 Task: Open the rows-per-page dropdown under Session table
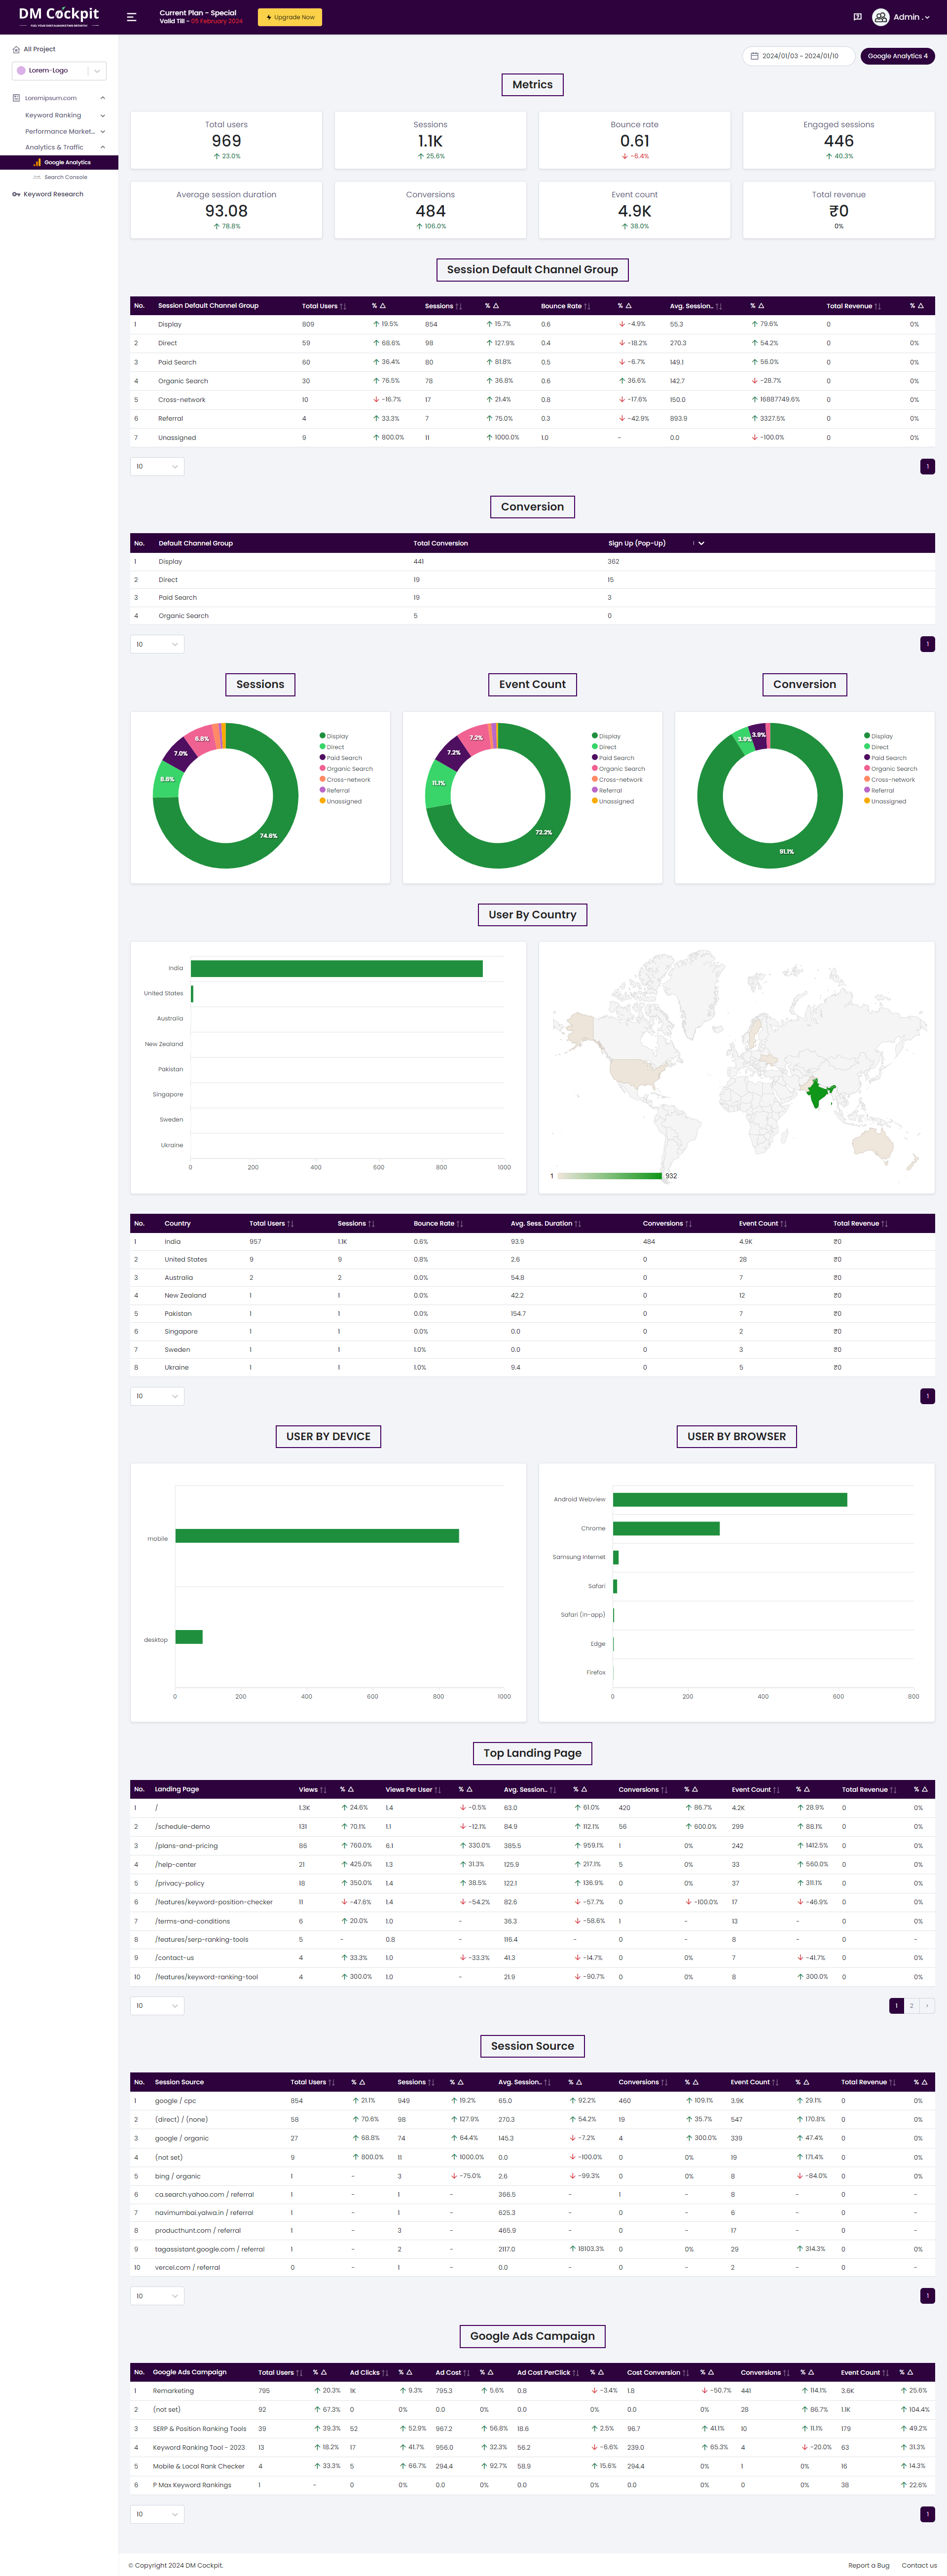pos(156,466)
